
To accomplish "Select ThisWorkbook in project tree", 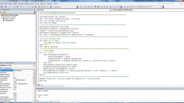I will [9, 21].
